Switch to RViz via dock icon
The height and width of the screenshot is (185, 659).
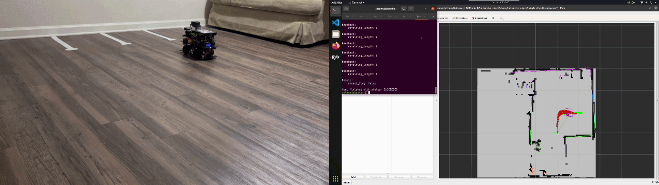[x=335, y=57]
